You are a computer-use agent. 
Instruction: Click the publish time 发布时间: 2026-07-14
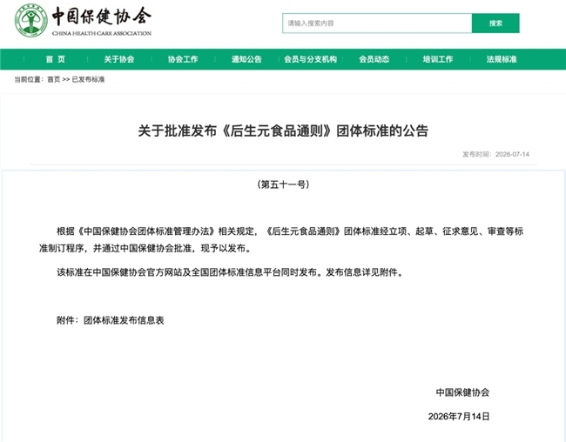(495, 154)
